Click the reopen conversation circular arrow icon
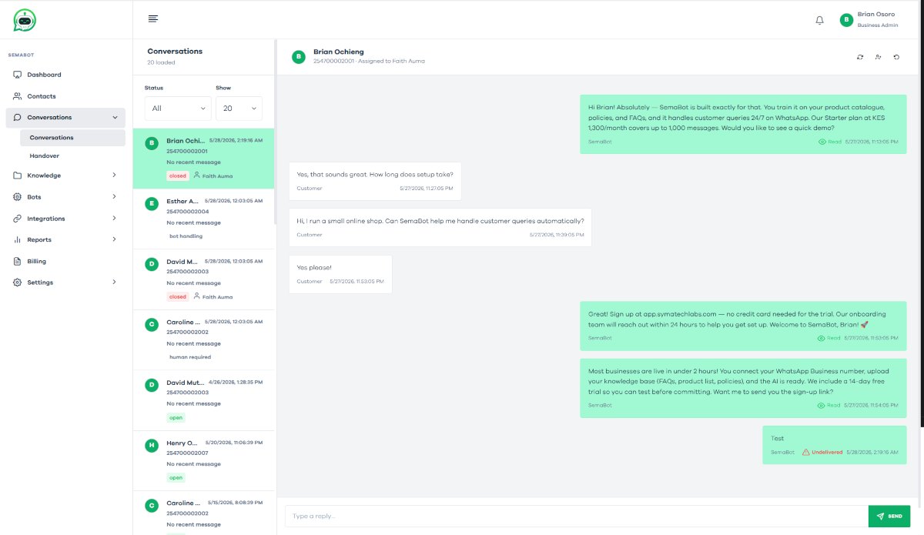 [x=897, y=57]
